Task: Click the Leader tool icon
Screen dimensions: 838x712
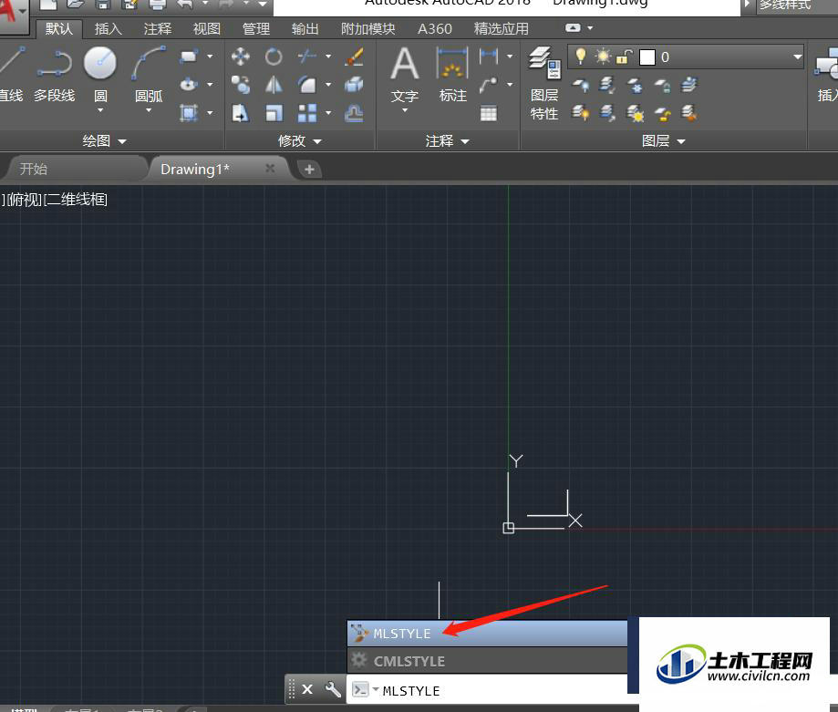Action: [489, 85]
